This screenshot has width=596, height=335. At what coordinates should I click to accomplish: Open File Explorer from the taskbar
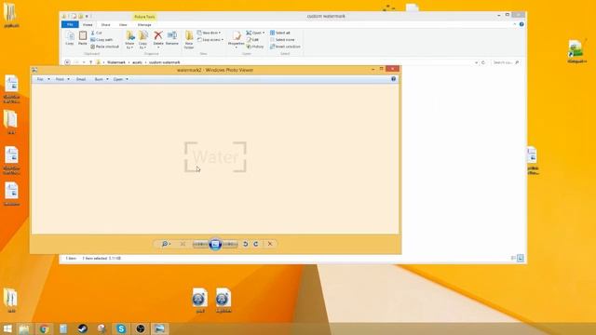(x=24, y=328)
